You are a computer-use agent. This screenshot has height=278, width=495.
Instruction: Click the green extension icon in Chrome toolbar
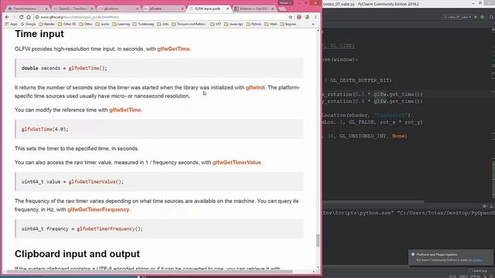point(307,17)
